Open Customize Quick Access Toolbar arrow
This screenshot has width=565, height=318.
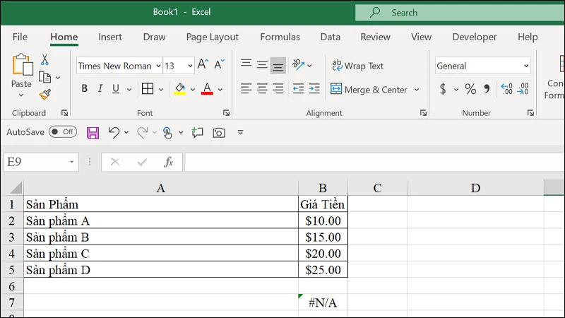(x=240, y=133)
